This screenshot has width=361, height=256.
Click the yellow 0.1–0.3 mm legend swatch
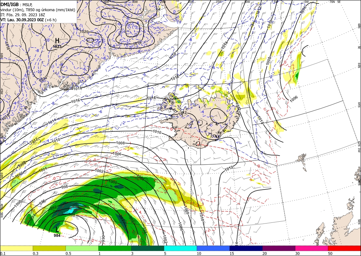point(16,248)
